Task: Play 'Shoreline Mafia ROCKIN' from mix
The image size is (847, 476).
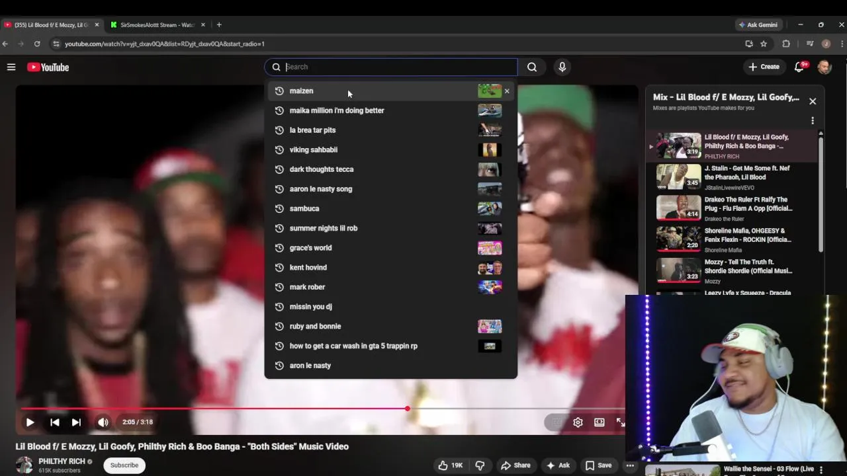Action: tap(733, 239)
